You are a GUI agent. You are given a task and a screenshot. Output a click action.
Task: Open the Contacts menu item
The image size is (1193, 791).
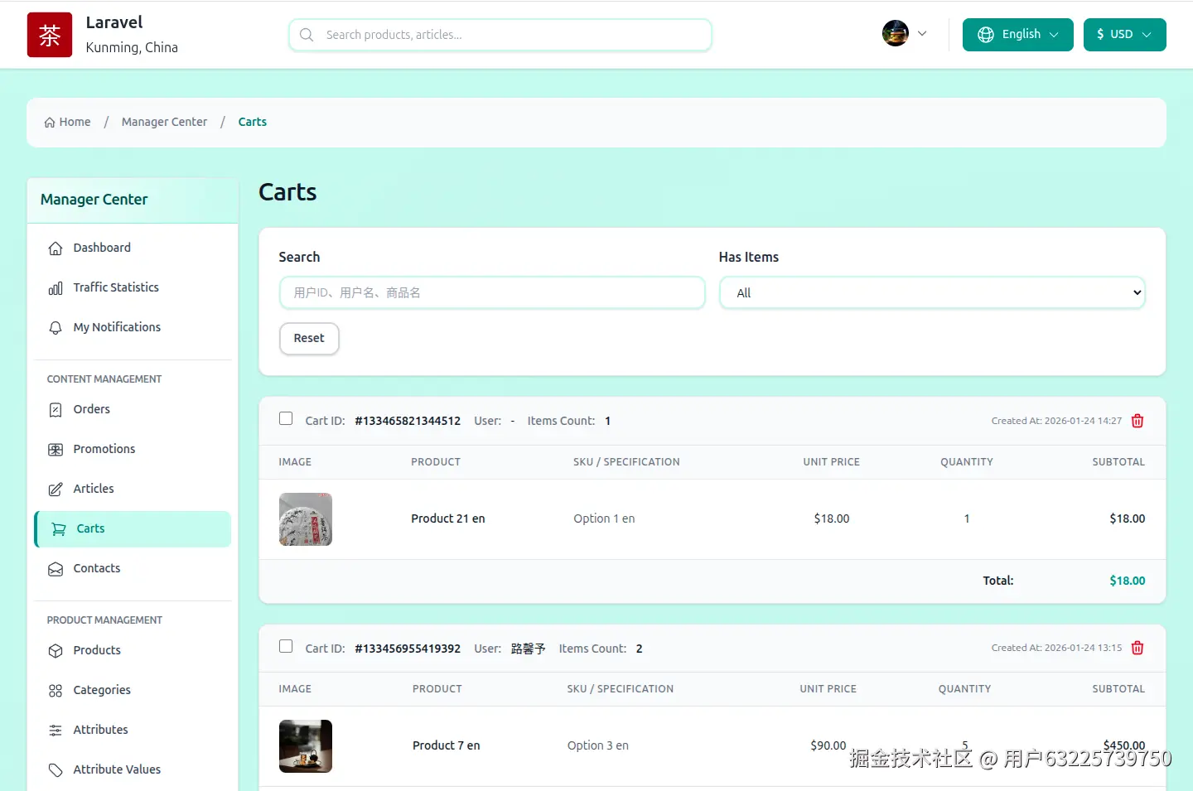pos(133,568)
